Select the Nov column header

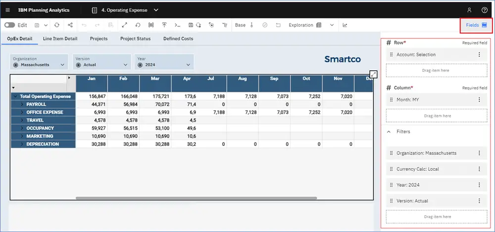(x=338, y=84)
